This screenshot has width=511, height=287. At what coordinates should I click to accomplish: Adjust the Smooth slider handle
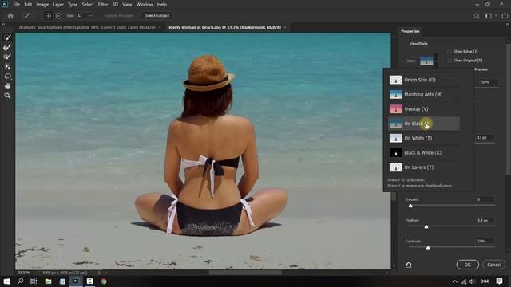(x=410, y=206)
